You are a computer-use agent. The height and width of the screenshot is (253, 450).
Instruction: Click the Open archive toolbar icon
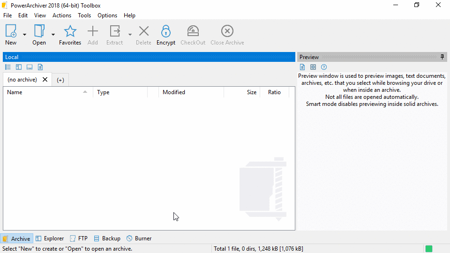pos(39,31)
